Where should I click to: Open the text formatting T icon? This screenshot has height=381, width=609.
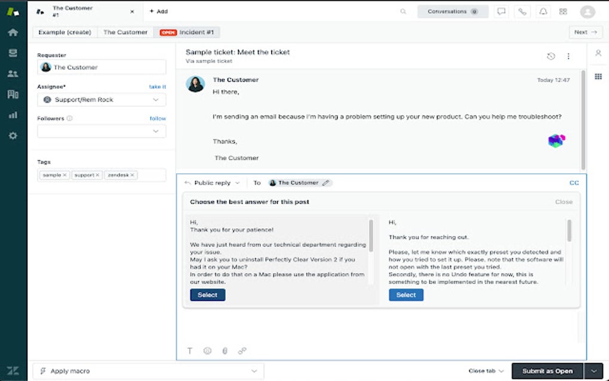tap(190, 351)
